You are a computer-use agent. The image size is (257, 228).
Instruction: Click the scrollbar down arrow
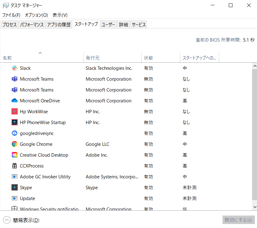point(255,207)
